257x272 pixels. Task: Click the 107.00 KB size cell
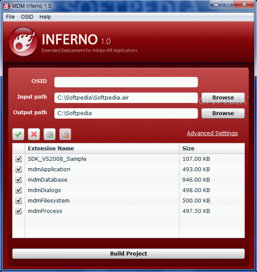point(196,159)
